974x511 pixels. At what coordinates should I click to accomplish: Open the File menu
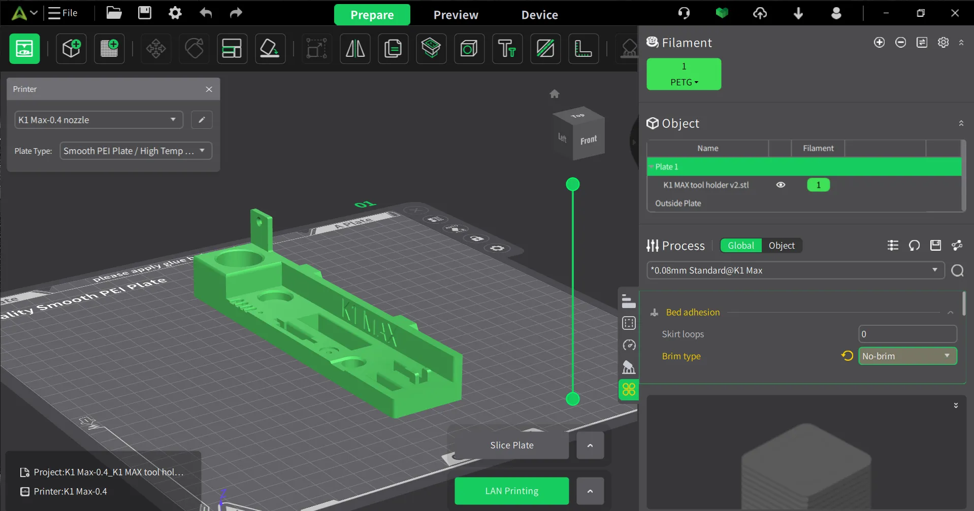pos(62,13)
